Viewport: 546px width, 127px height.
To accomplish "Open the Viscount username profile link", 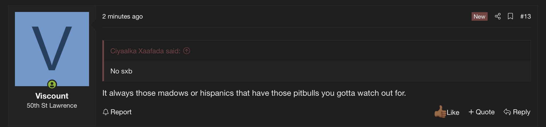I will click(x=52, y=96).
